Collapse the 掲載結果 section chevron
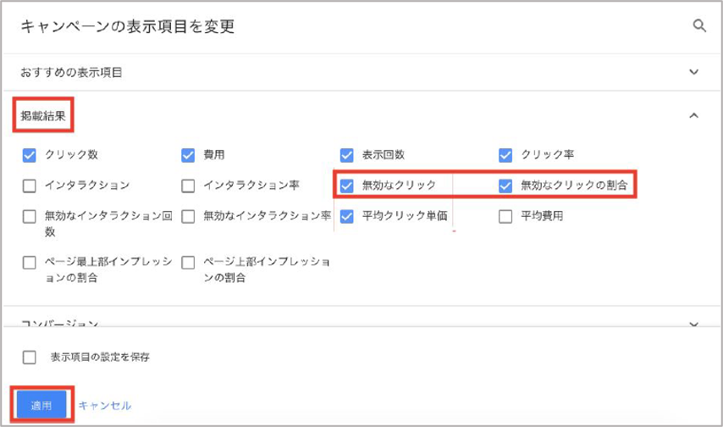Viewport: 723px width, 427px height. click(693, 115)
